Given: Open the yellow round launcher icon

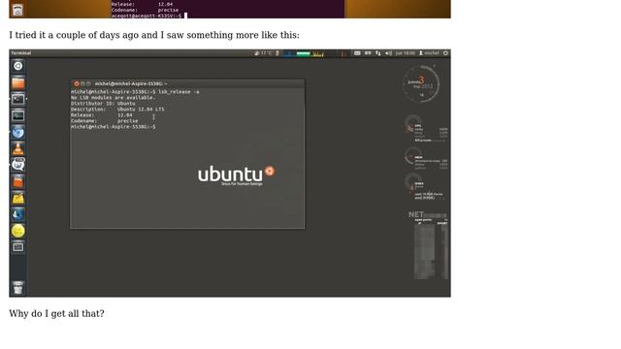Looking at the screenshot, I should [17, 231].
